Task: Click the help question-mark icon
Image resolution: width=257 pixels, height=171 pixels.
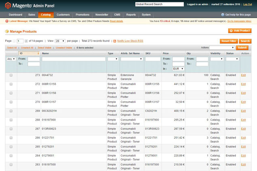Action: click(x=223, y=15)
